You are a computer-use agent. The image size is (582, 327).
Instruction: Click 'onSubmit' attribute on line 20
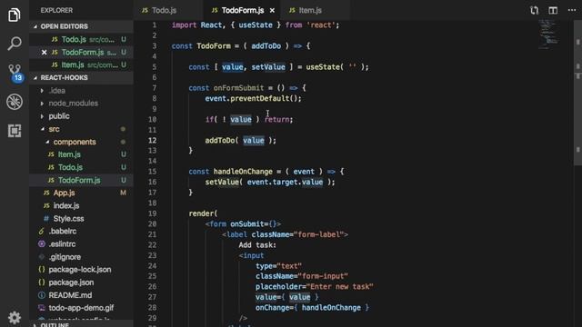(x=247, y=224)
